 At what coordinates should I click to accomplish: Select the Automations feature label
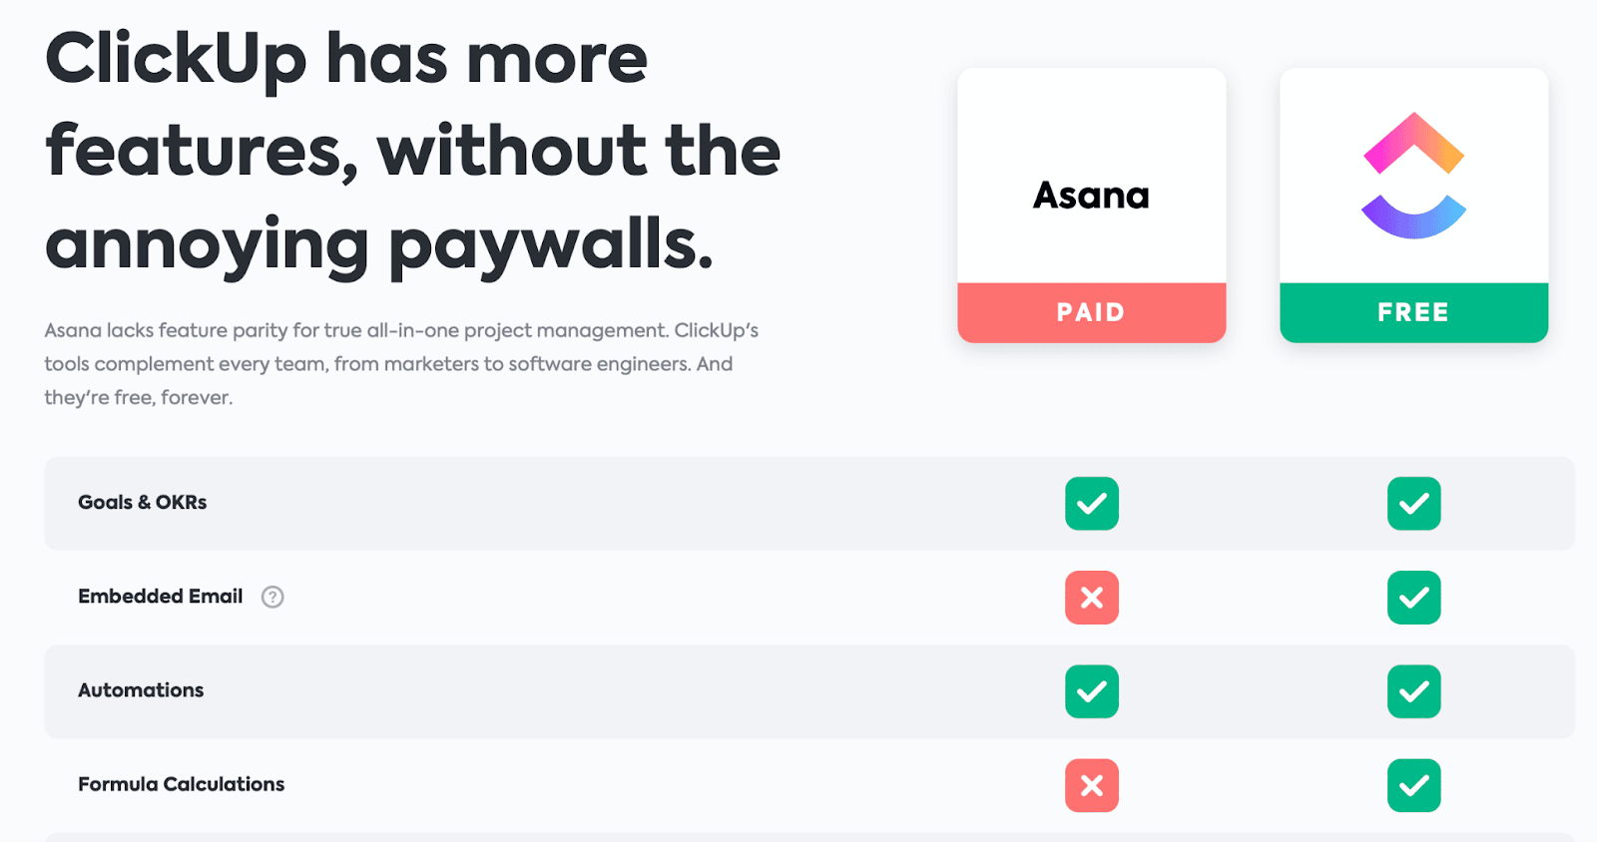pyautogui.click(x=141, y=689)
